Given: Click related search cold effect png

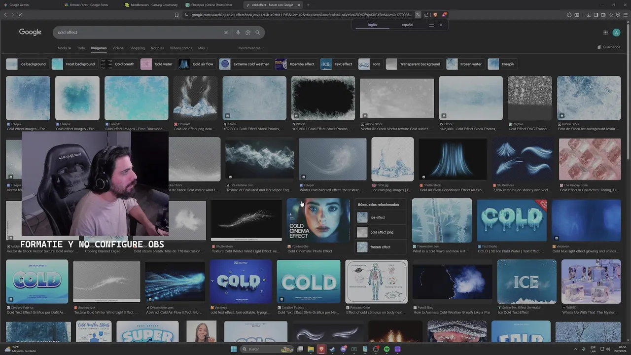Looking at the screenshot, I should coord(381,232).
